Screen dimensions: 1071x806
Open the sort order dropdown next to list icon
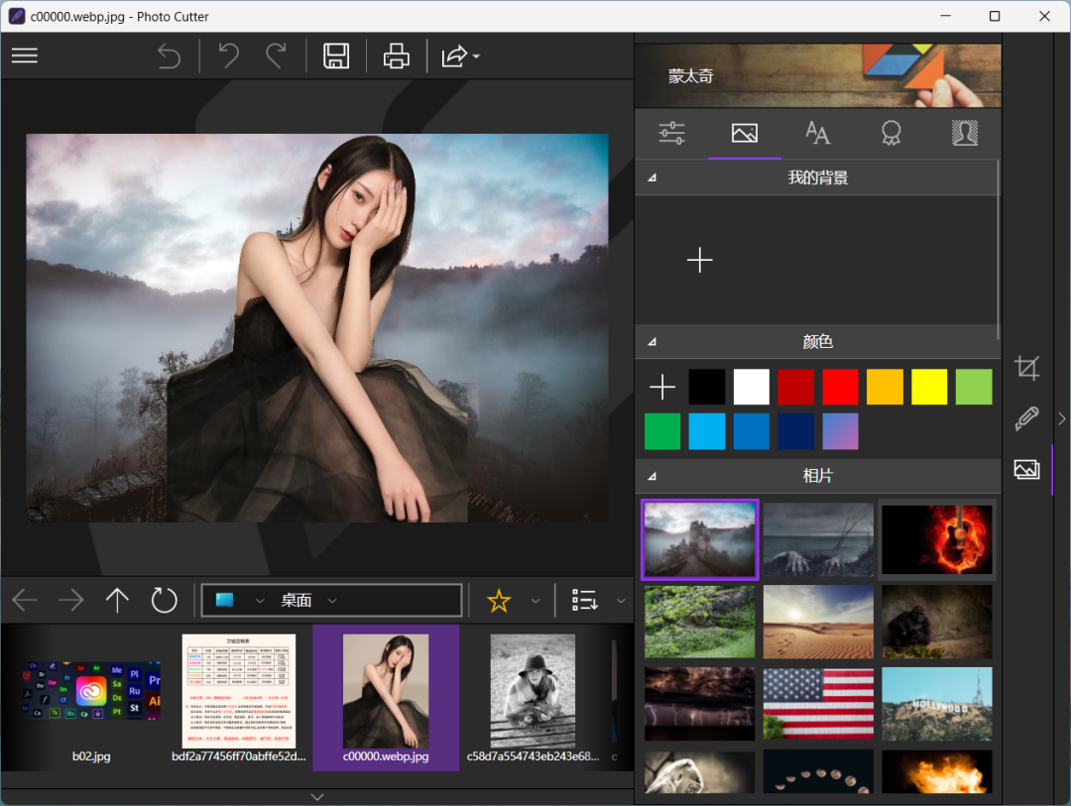(621, 600)
